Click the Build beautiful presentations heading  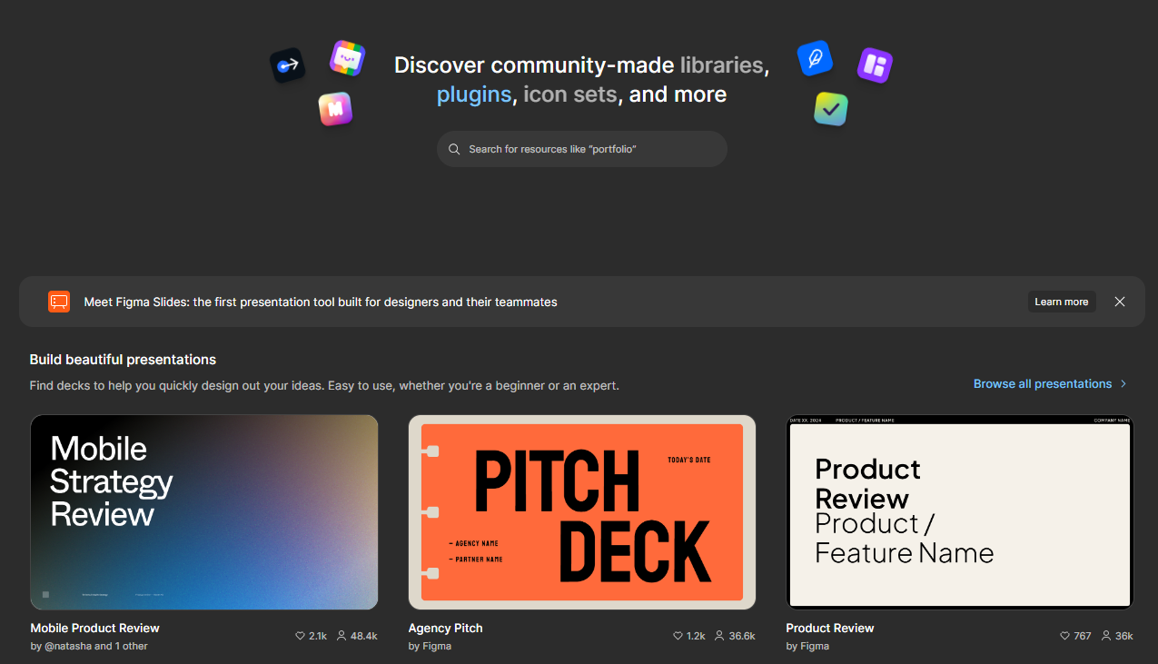point(123,360)
